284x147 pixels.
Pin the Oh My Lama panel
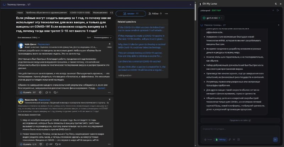coord(275,3)
